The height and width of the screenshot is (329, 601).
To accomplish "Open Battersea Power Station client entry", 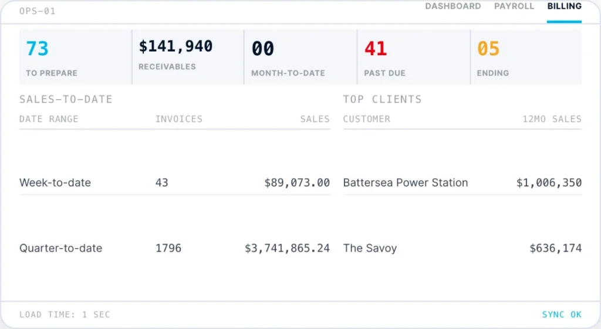I will pyautogui.click(x=462, y=183).
